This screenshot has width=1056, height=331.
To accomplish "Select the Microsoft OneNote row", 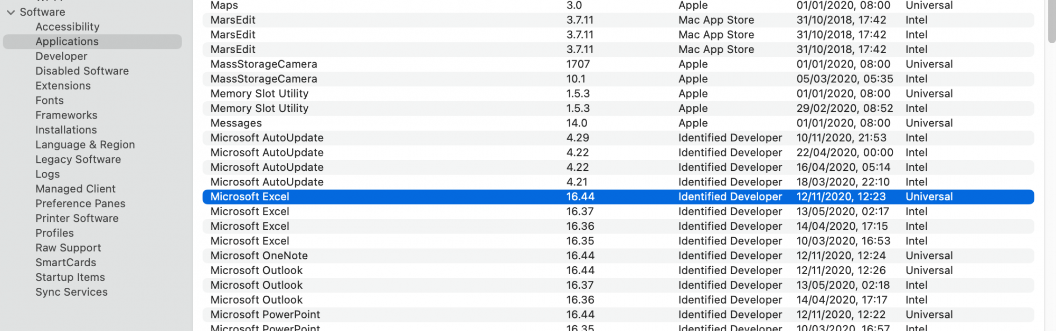I will click(x=618, y=256).
